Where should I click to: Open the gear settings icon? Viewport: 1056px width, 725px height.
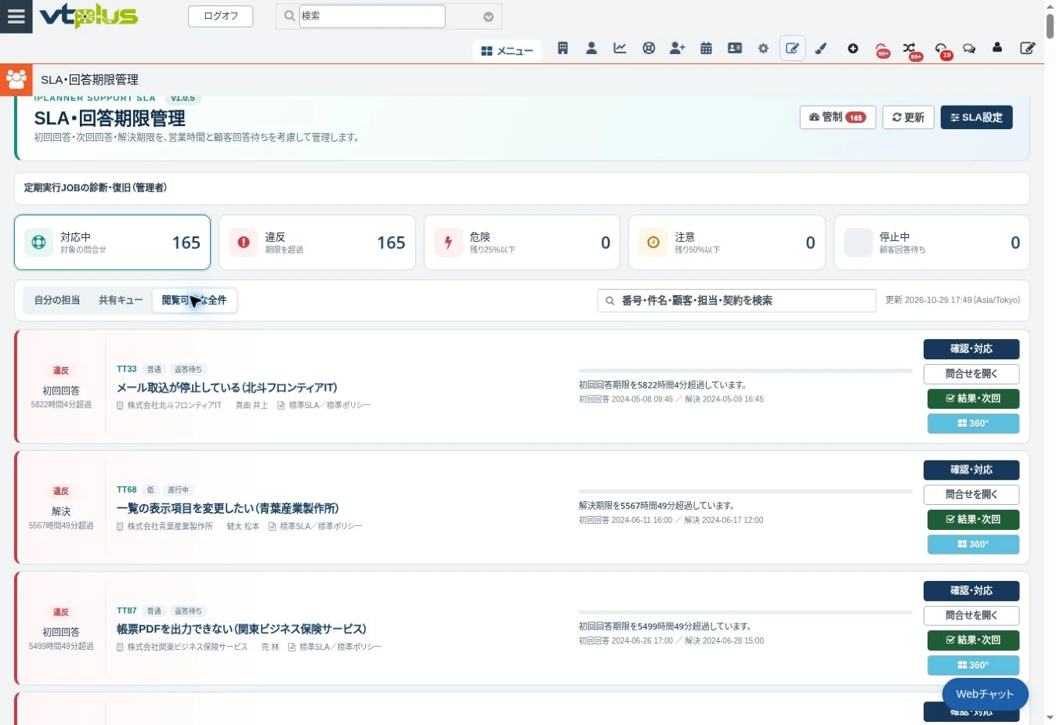pyautogui.click(x=763, y=49)
